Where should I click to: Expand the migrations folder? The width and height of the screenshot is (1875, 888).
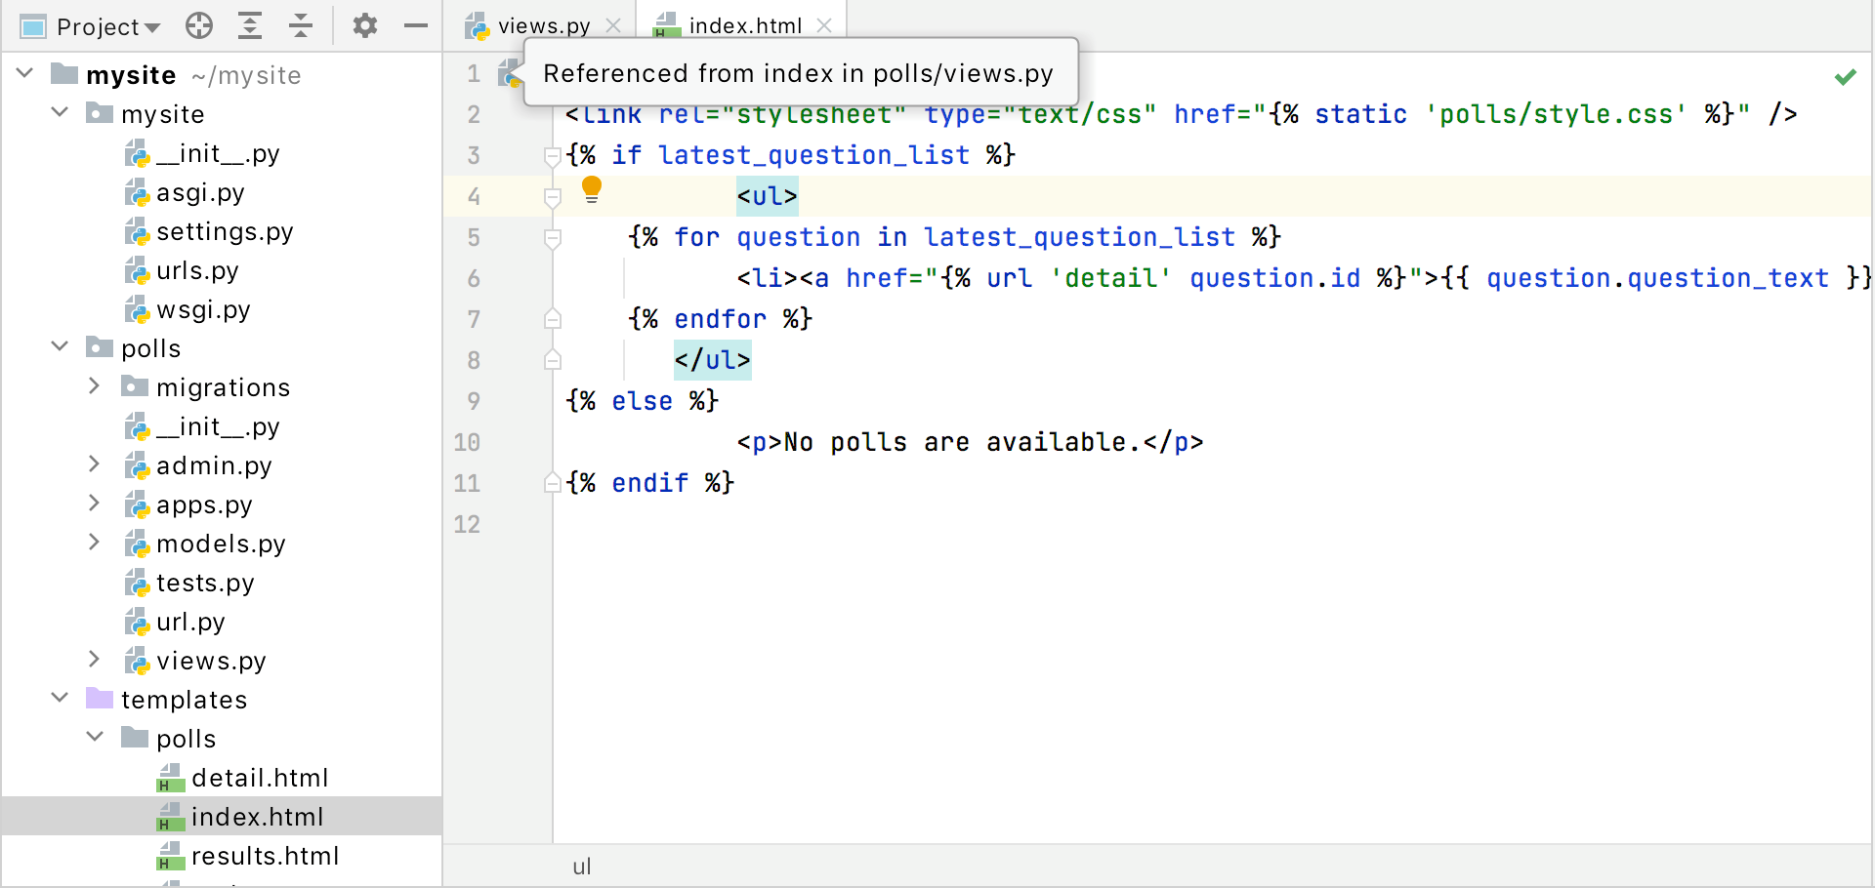click(94, 385)
